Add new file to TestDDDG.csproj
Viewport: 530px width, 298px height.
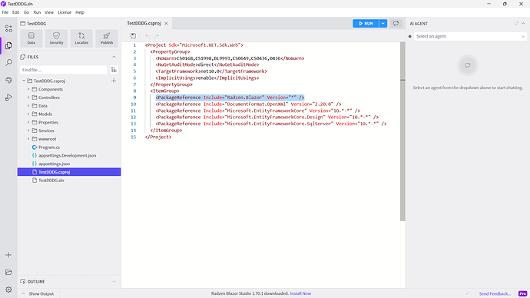[114, 81]
